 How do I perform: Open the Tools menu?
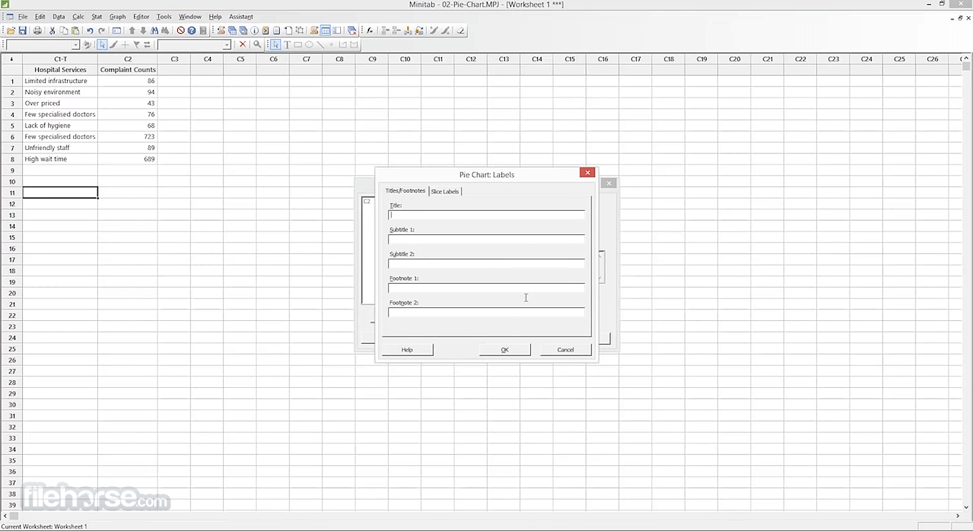click(x=164, y=17)
